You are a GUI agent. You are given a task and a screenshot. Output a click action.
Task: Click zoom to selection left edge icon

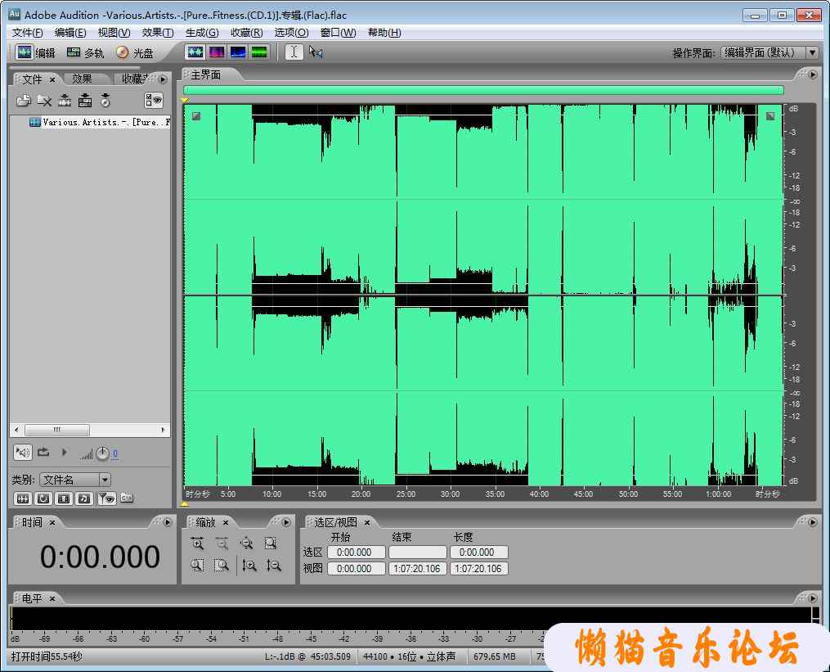(197, 566)
